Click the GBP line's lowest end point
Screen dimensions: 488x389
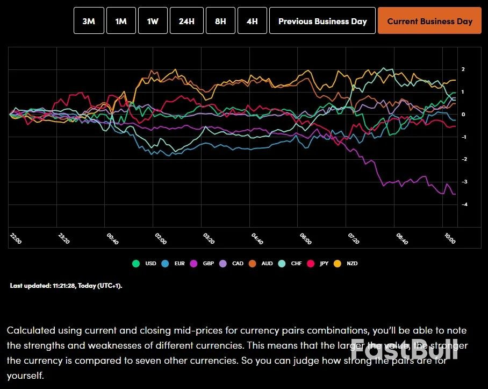[455, 194]
